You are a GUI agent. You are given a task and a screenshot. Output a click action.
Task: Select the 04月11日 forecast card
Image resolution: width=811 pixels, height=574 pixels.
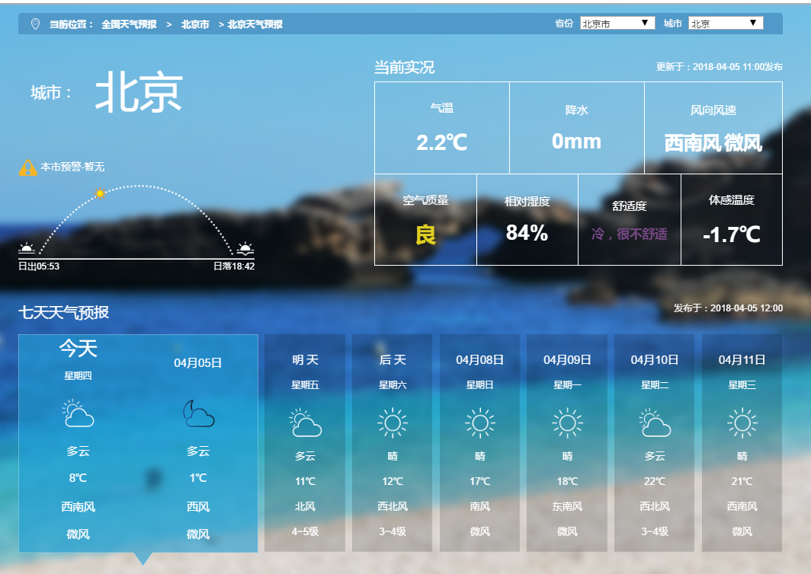[742, 442]
